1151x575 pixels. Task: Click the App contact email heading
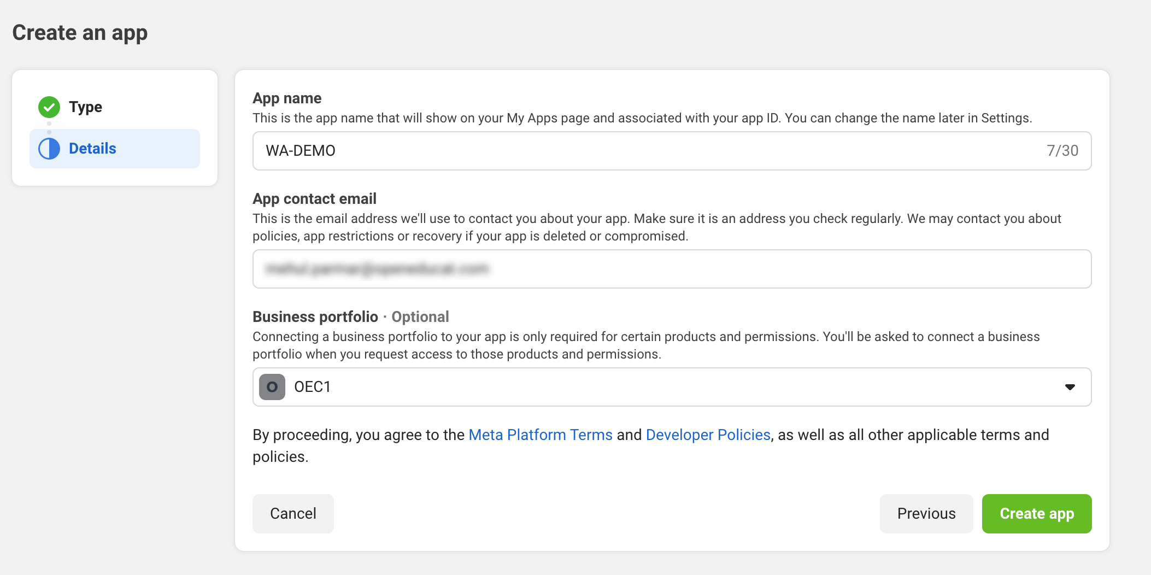[314, 199]
